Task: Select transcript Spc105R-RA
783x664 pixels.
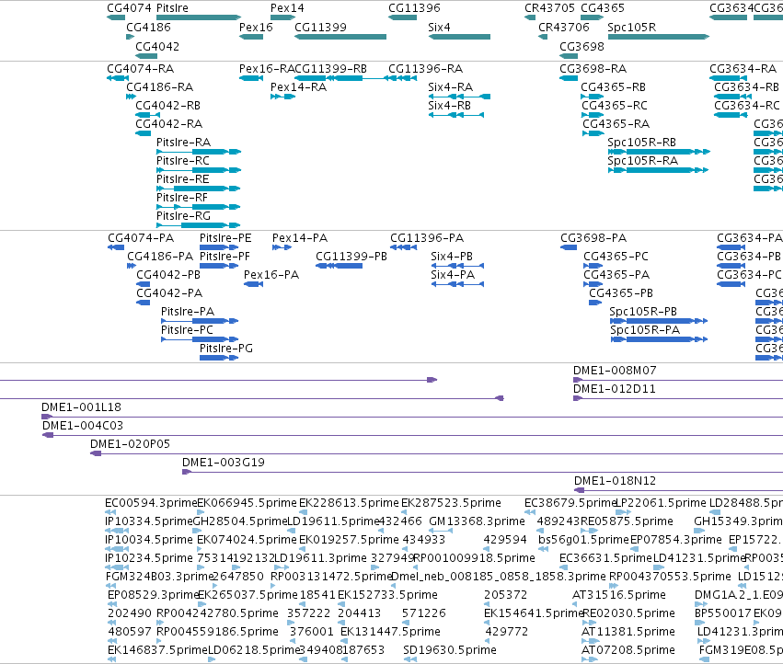Action: pos(642,161)
